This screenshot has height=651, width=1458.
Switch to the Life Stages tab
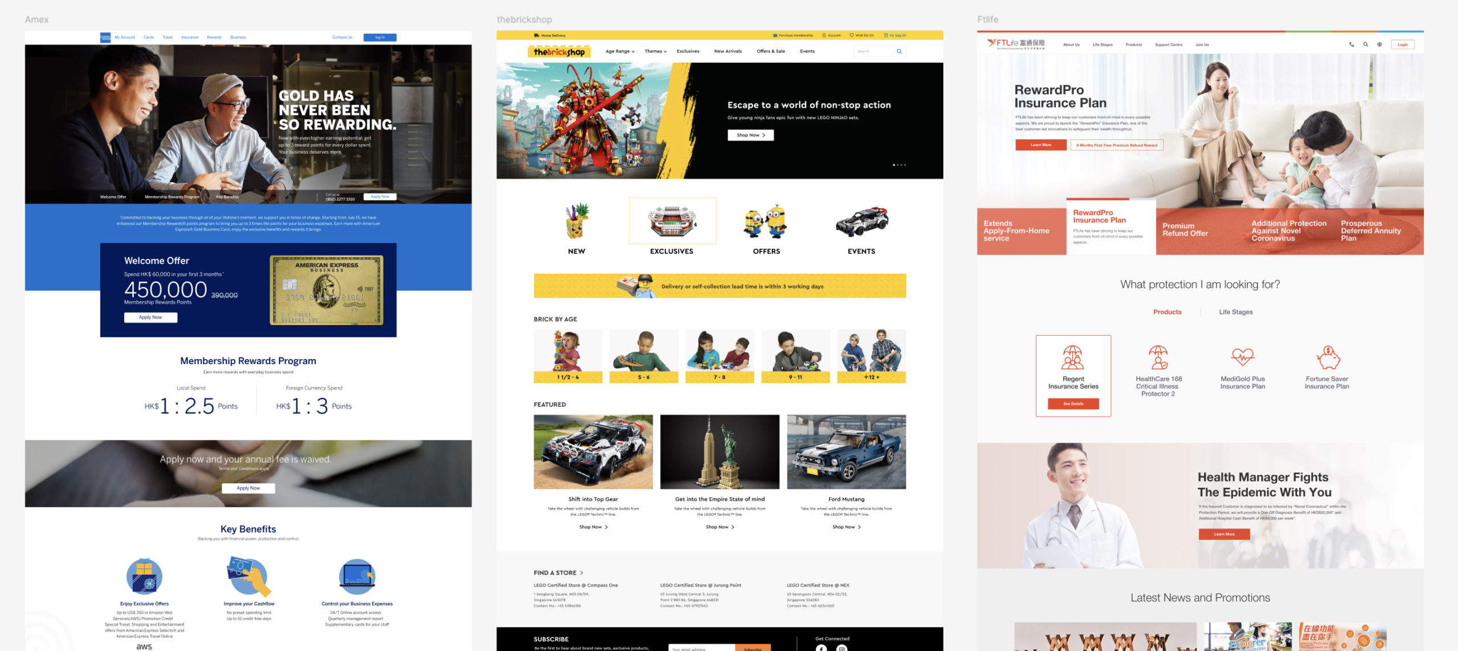click(x=1235, y=312)
